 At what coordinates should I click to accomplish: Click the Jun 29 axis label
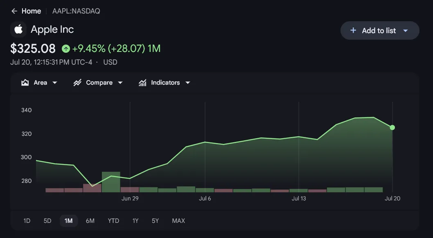pyautogui.click(x=130, y=198)
